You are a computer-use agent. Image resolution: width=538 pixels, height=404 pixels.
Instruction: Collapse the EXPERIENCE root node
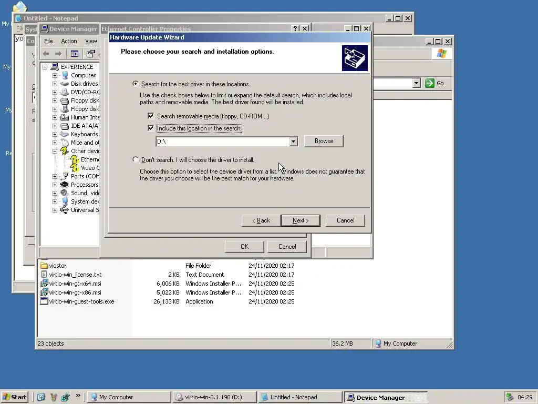(x=45, y=67)
